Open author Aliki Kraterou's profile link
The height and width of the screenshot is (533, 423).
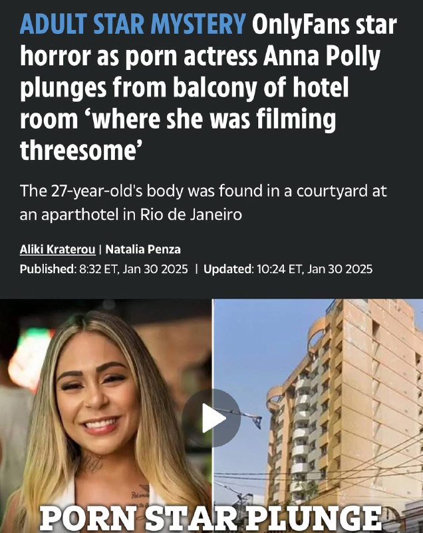[58, 249]
